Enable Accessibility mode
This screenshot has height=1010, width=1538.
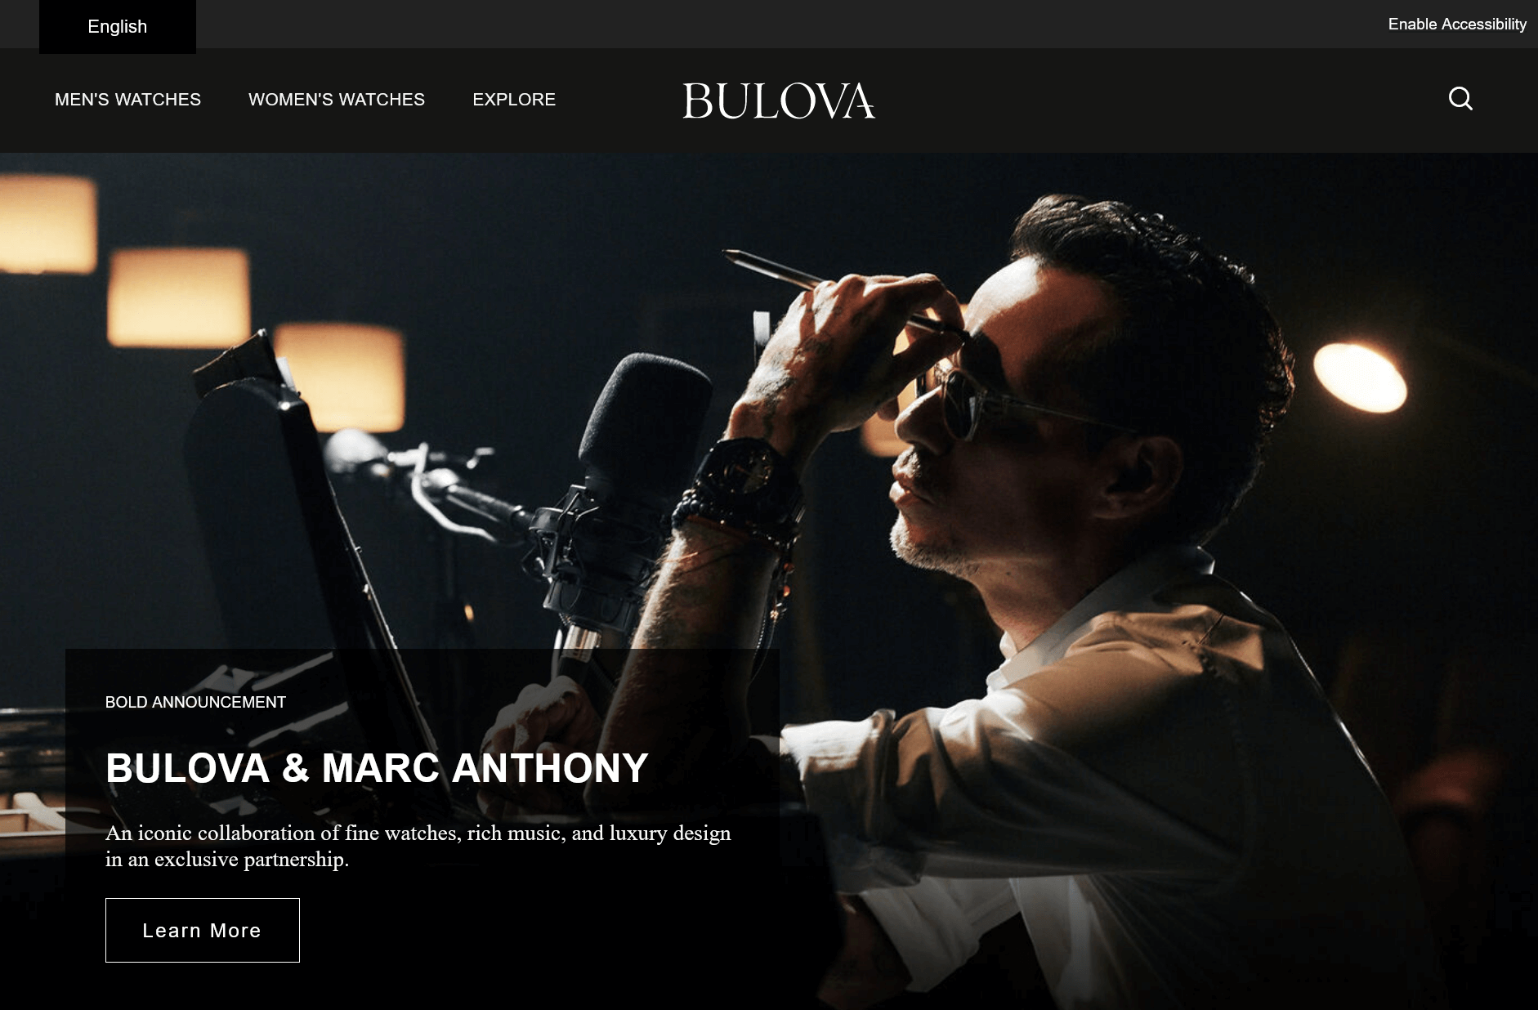pos(1457,25)
